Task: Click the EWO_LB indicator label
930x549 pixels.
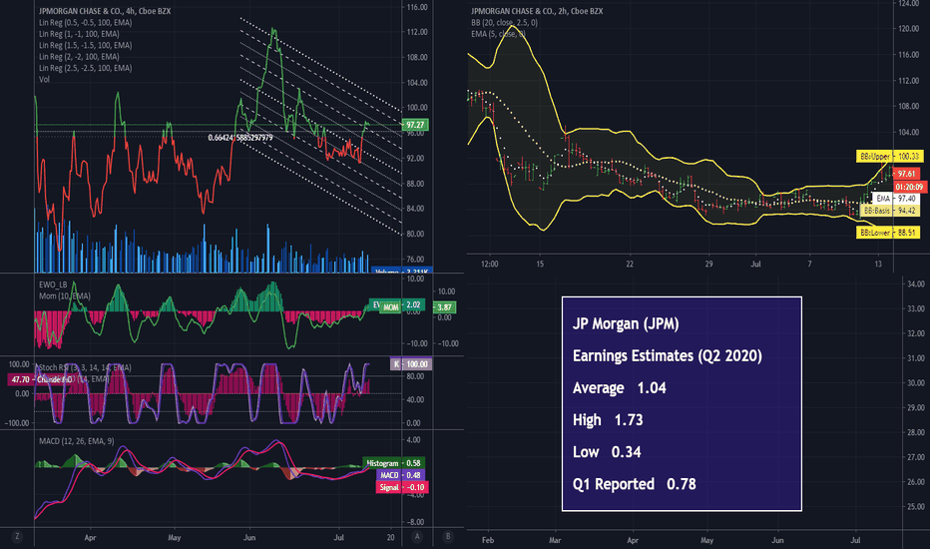Action: (53, 284)
